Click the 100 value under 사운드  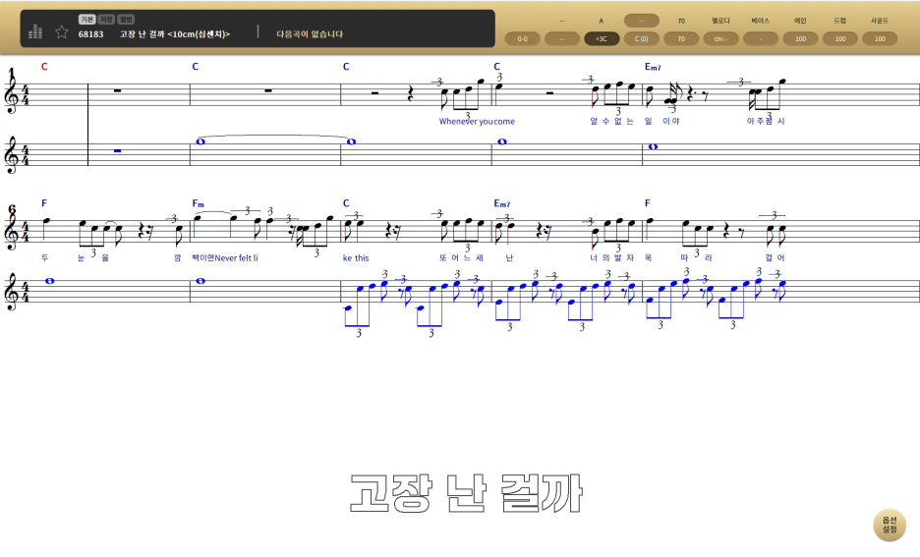click(x=880, y=38)
